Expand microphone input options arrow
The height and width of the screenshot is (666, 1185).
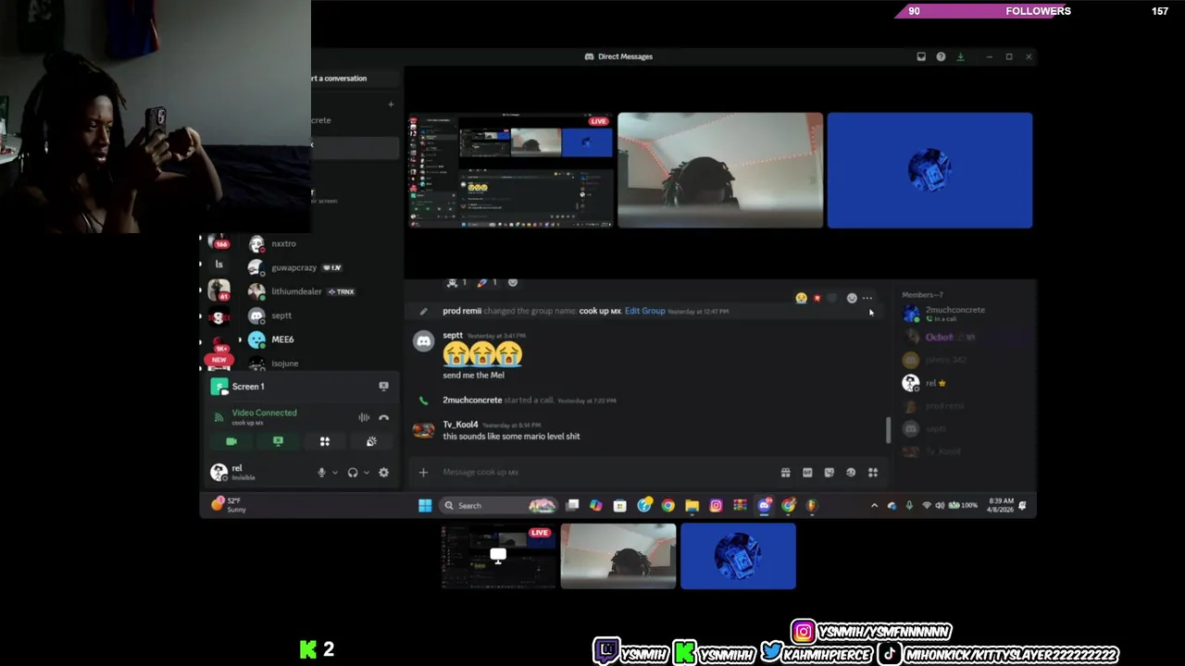click(x=335, y=473)
